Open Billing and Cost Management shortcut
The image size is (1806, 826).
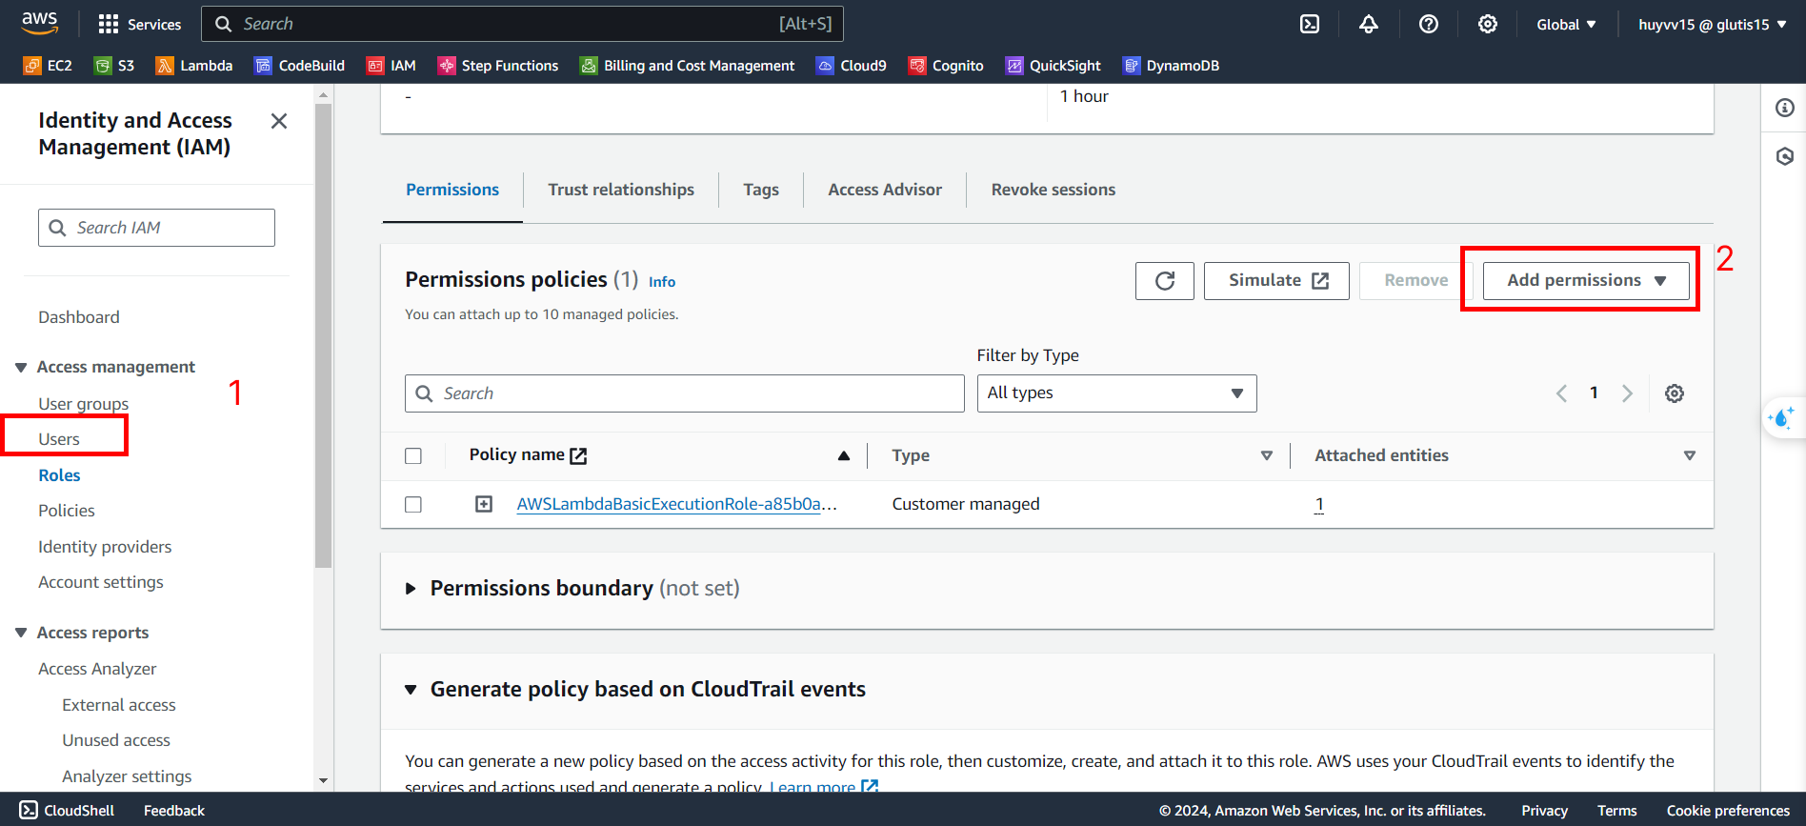(688, 66)
